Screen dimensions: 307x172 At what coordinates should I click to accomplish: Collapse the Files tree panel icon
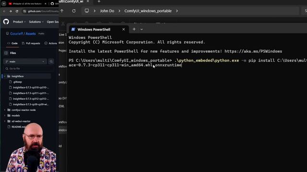coord(6,53)
